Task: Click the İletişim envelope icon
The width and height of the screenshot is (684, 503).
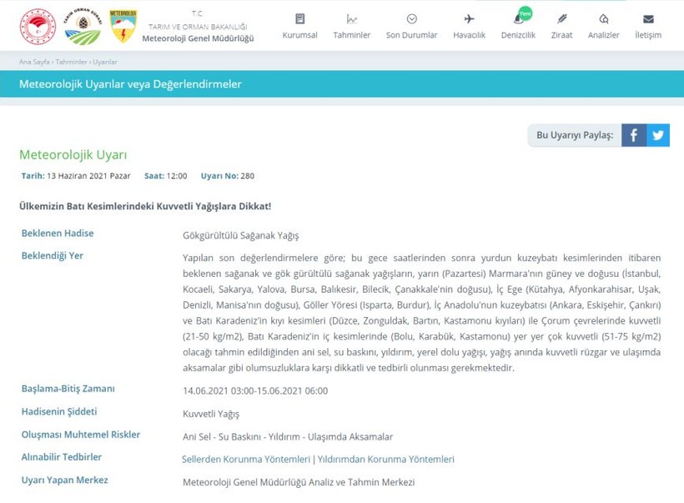Action: [x=648, y=18]
